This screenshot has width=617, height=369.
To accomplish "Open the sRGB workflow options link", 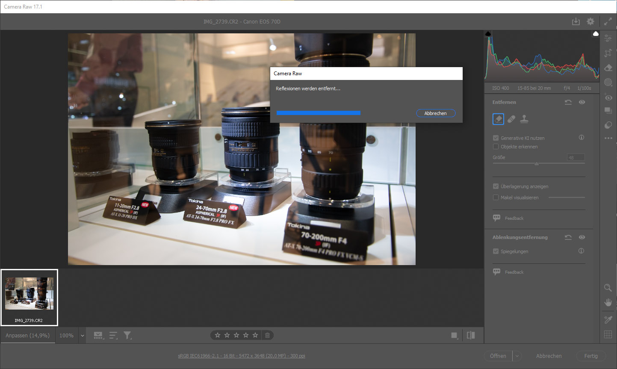I will pyautogui.click(x=242, y=356).
